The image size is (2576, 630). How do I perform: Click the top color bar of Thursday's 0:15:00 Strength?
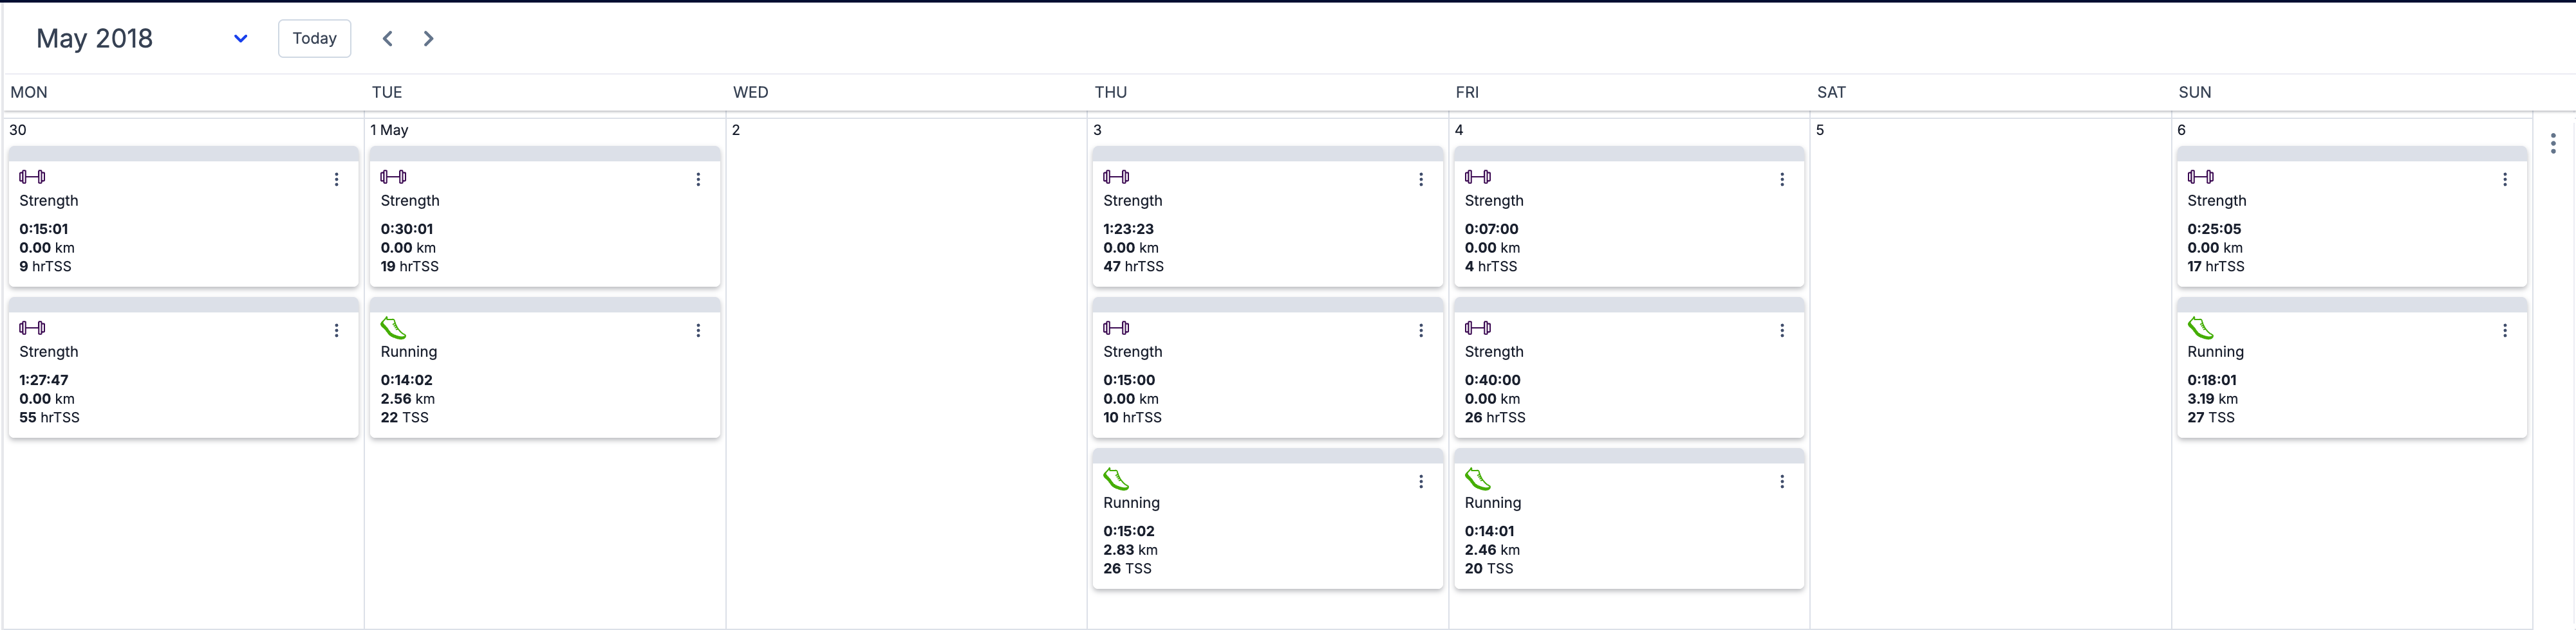click(x=1267, y=305)
